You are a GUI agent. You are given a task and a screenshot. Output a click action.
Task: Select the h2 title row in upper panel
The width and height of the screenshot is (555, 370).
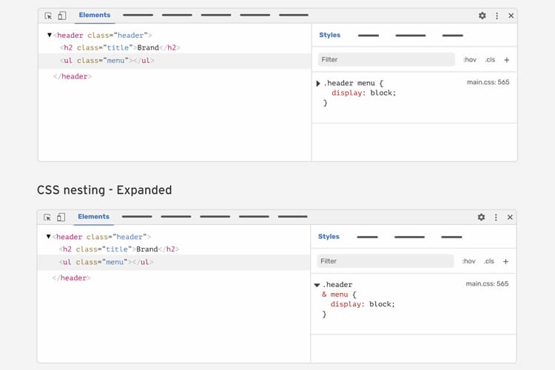point(120,47)
